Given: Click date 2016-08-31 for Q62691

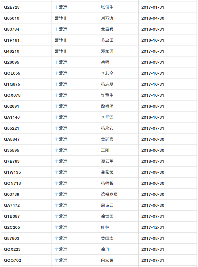Looking at the screenshot, I should pyautogui.click(x=153, y=106).
